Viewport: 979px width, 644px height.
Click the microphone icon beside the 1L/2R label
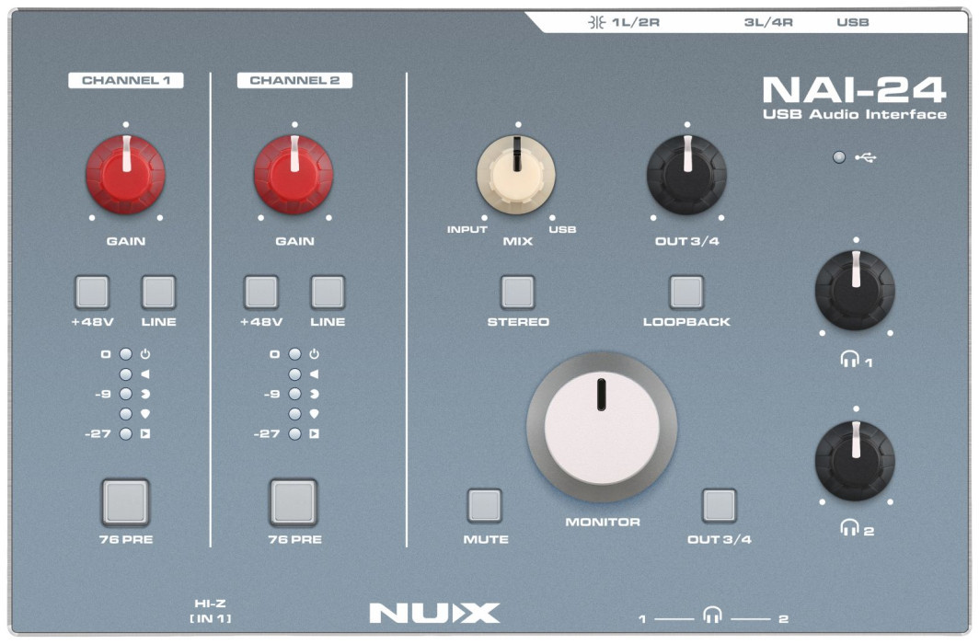click(x=599, y=21)
